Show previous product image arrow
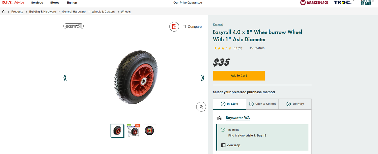Screen dimensions: 378x154 pos(65,78)
